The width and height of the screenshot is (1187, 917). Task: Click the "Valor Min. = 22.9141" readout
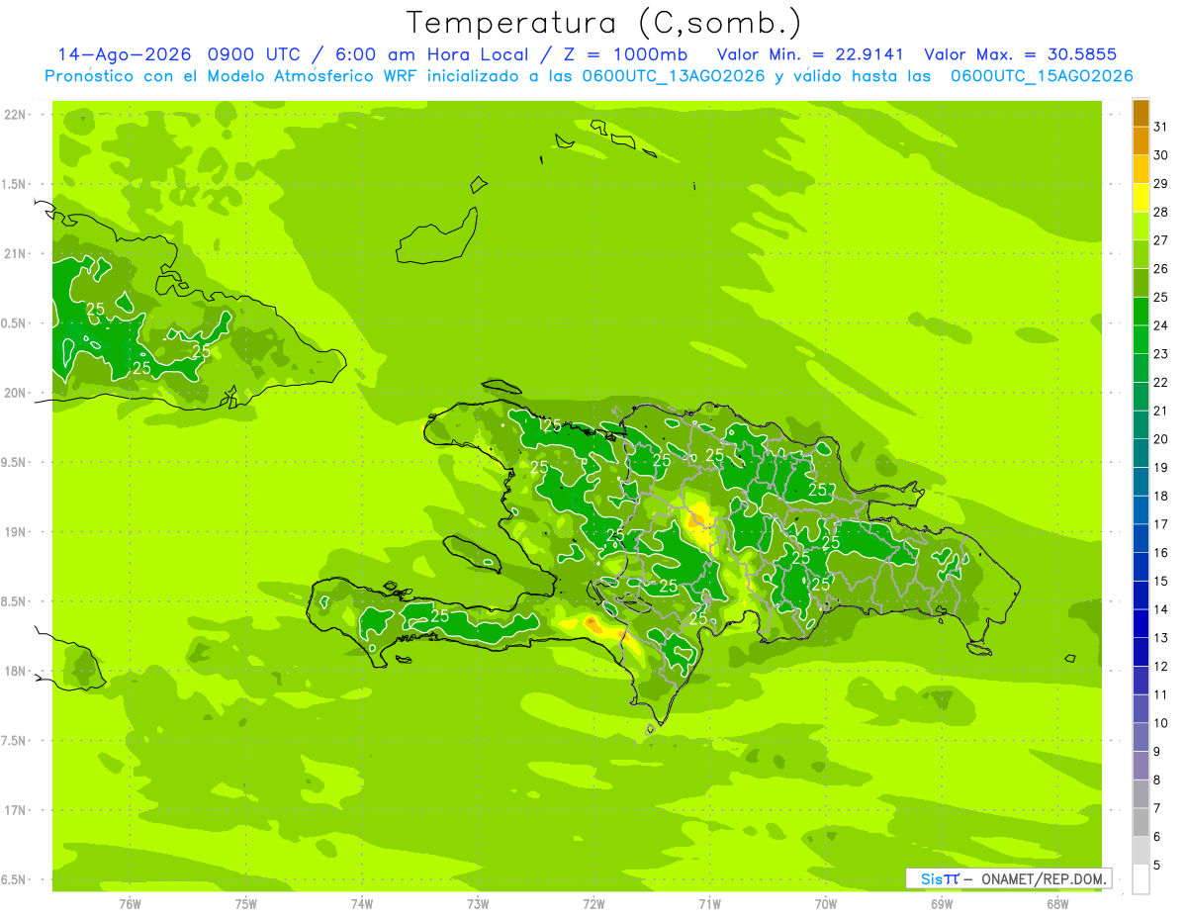pyautogui.click(x=810, y=54)
